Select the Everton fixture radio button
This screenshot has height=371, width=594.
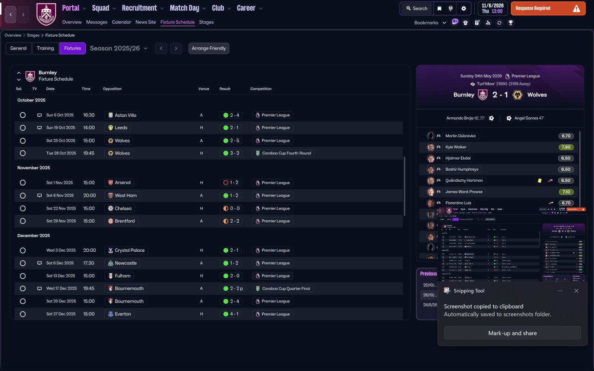(23, 314)
